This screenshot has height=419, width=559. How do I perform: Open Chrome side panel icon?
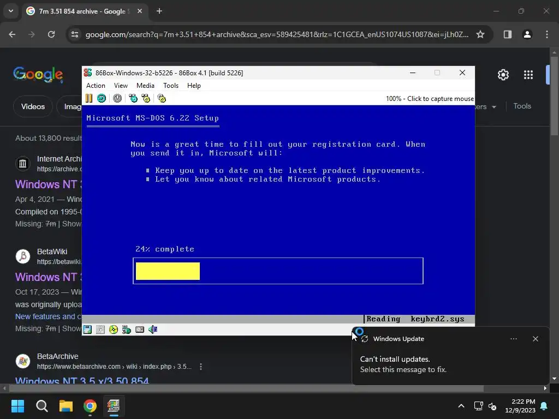click(508, 34)
